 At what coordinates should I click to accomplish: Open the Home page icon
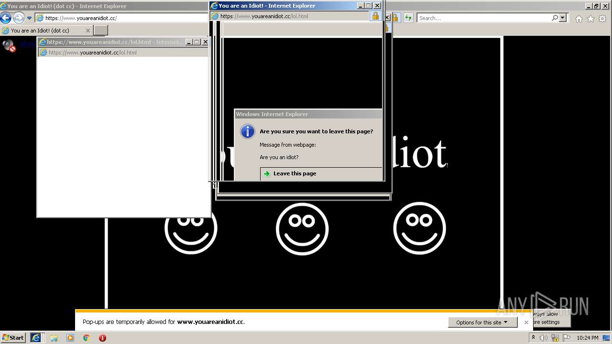tap(579, 19)
